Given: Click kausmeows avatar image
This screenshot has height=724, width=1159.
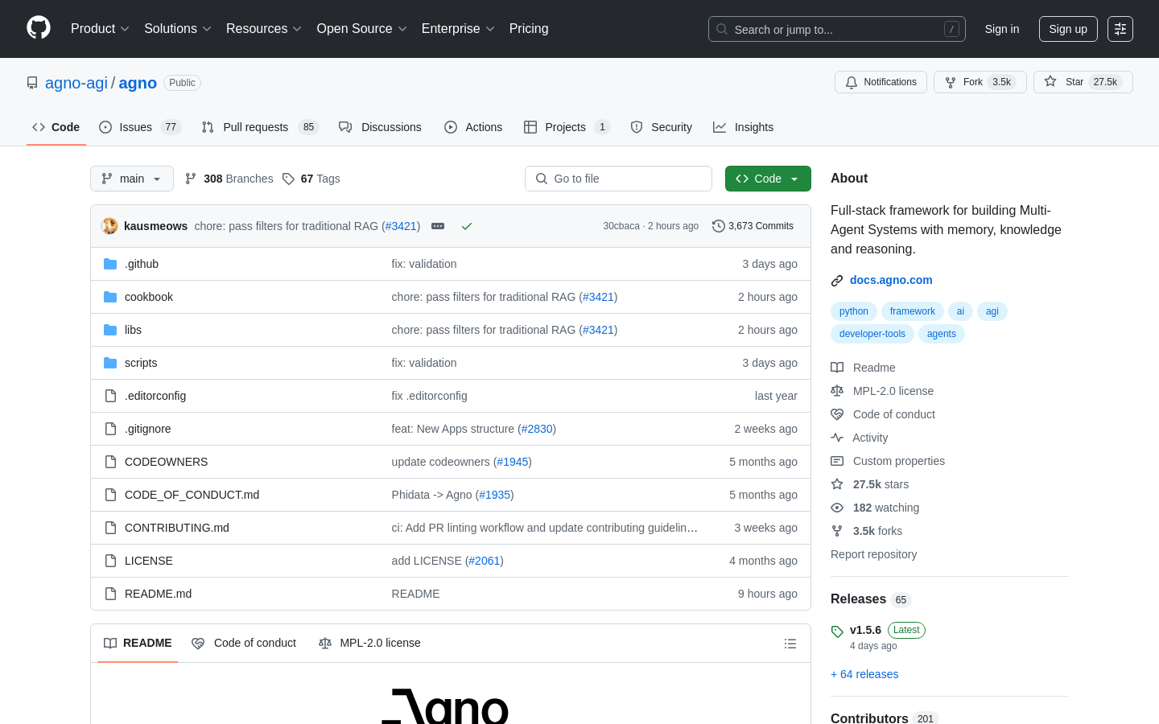Looking at the screenshot, I should pos(109,226).
